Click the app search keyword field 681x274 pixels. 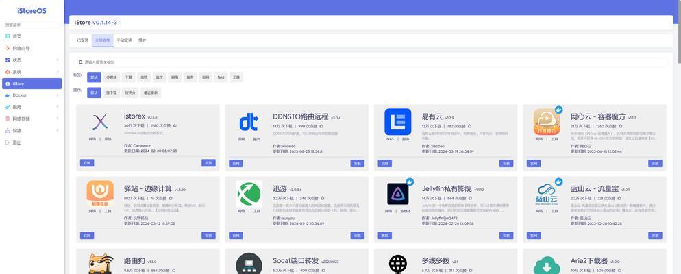click(x=371, y=62)
